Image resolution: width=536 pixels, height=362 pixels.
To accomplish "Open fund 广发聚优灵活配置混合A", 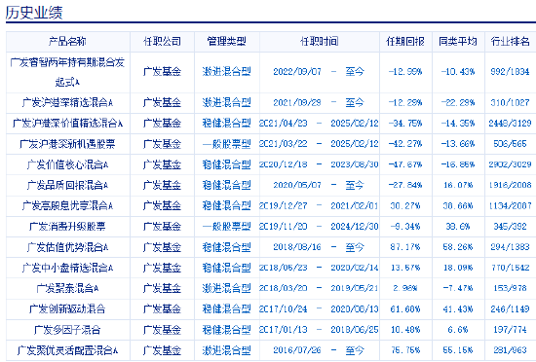I will (67, 350).
